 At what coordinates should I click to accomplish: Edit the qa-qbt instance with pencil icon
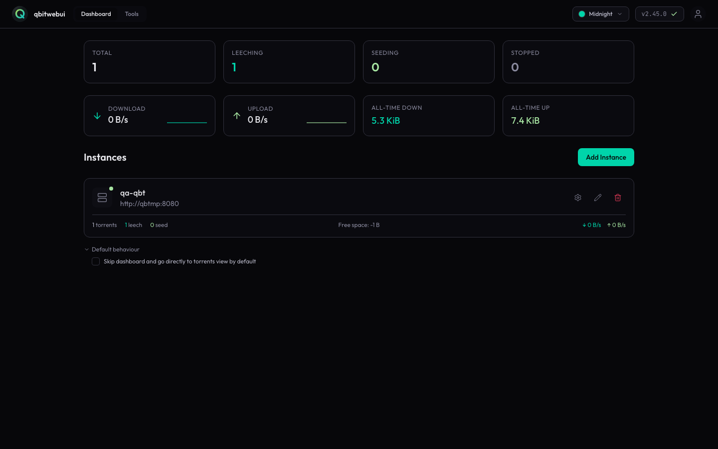(598, 198)
